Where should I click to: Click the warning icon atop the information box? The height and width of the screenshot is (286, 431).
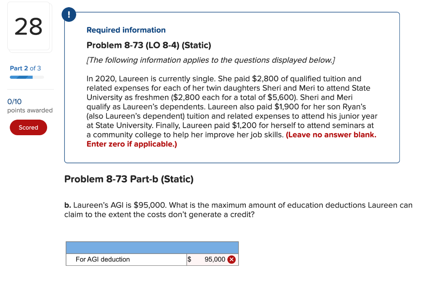click(68, 14)
